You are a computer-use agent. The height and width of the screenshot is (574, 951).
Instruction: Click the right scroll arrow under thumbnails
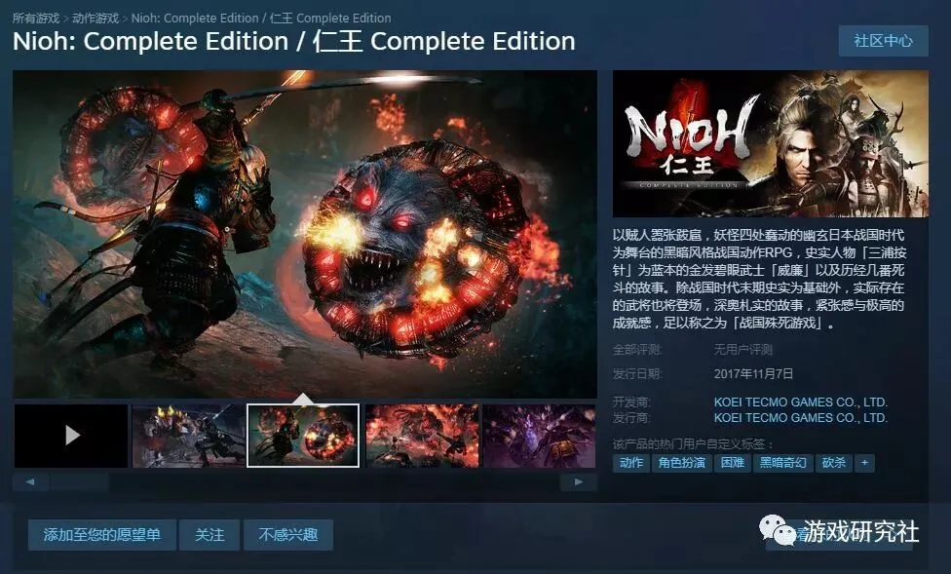(579, 482)
